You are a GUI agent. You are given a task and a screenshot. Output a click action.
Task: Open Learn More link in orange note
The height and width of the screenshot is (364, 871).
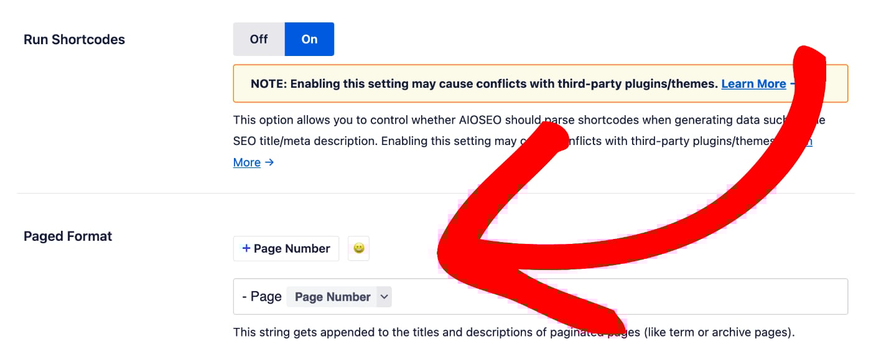point(753,83)
